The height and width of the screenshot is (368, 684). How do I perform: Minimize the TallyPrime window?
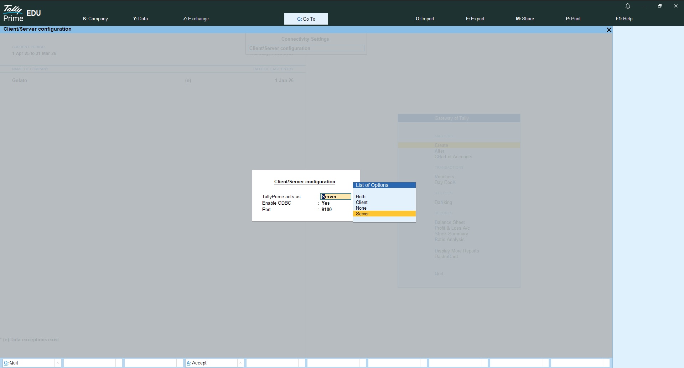click(644, 6)
